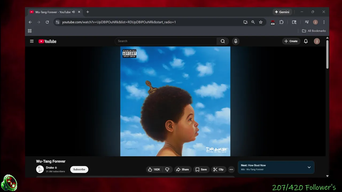The image size is (342, 192).
Task: Click the page vertical scrollbar thumb
Action: click(x=327, y=54)
